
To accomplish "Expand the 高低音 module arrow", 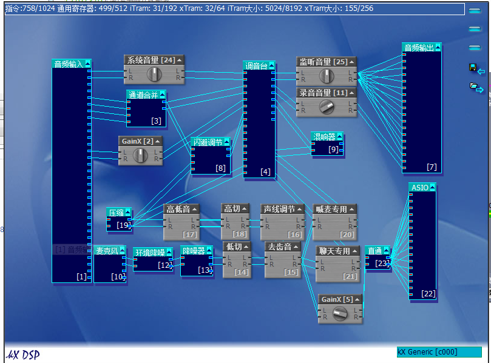I will (194, 209).
